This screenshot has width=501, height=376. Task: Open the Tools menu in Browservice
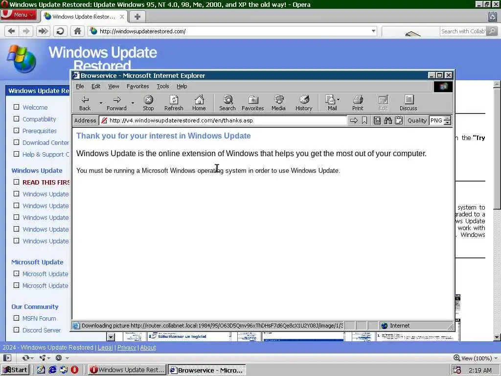point(162,86)
